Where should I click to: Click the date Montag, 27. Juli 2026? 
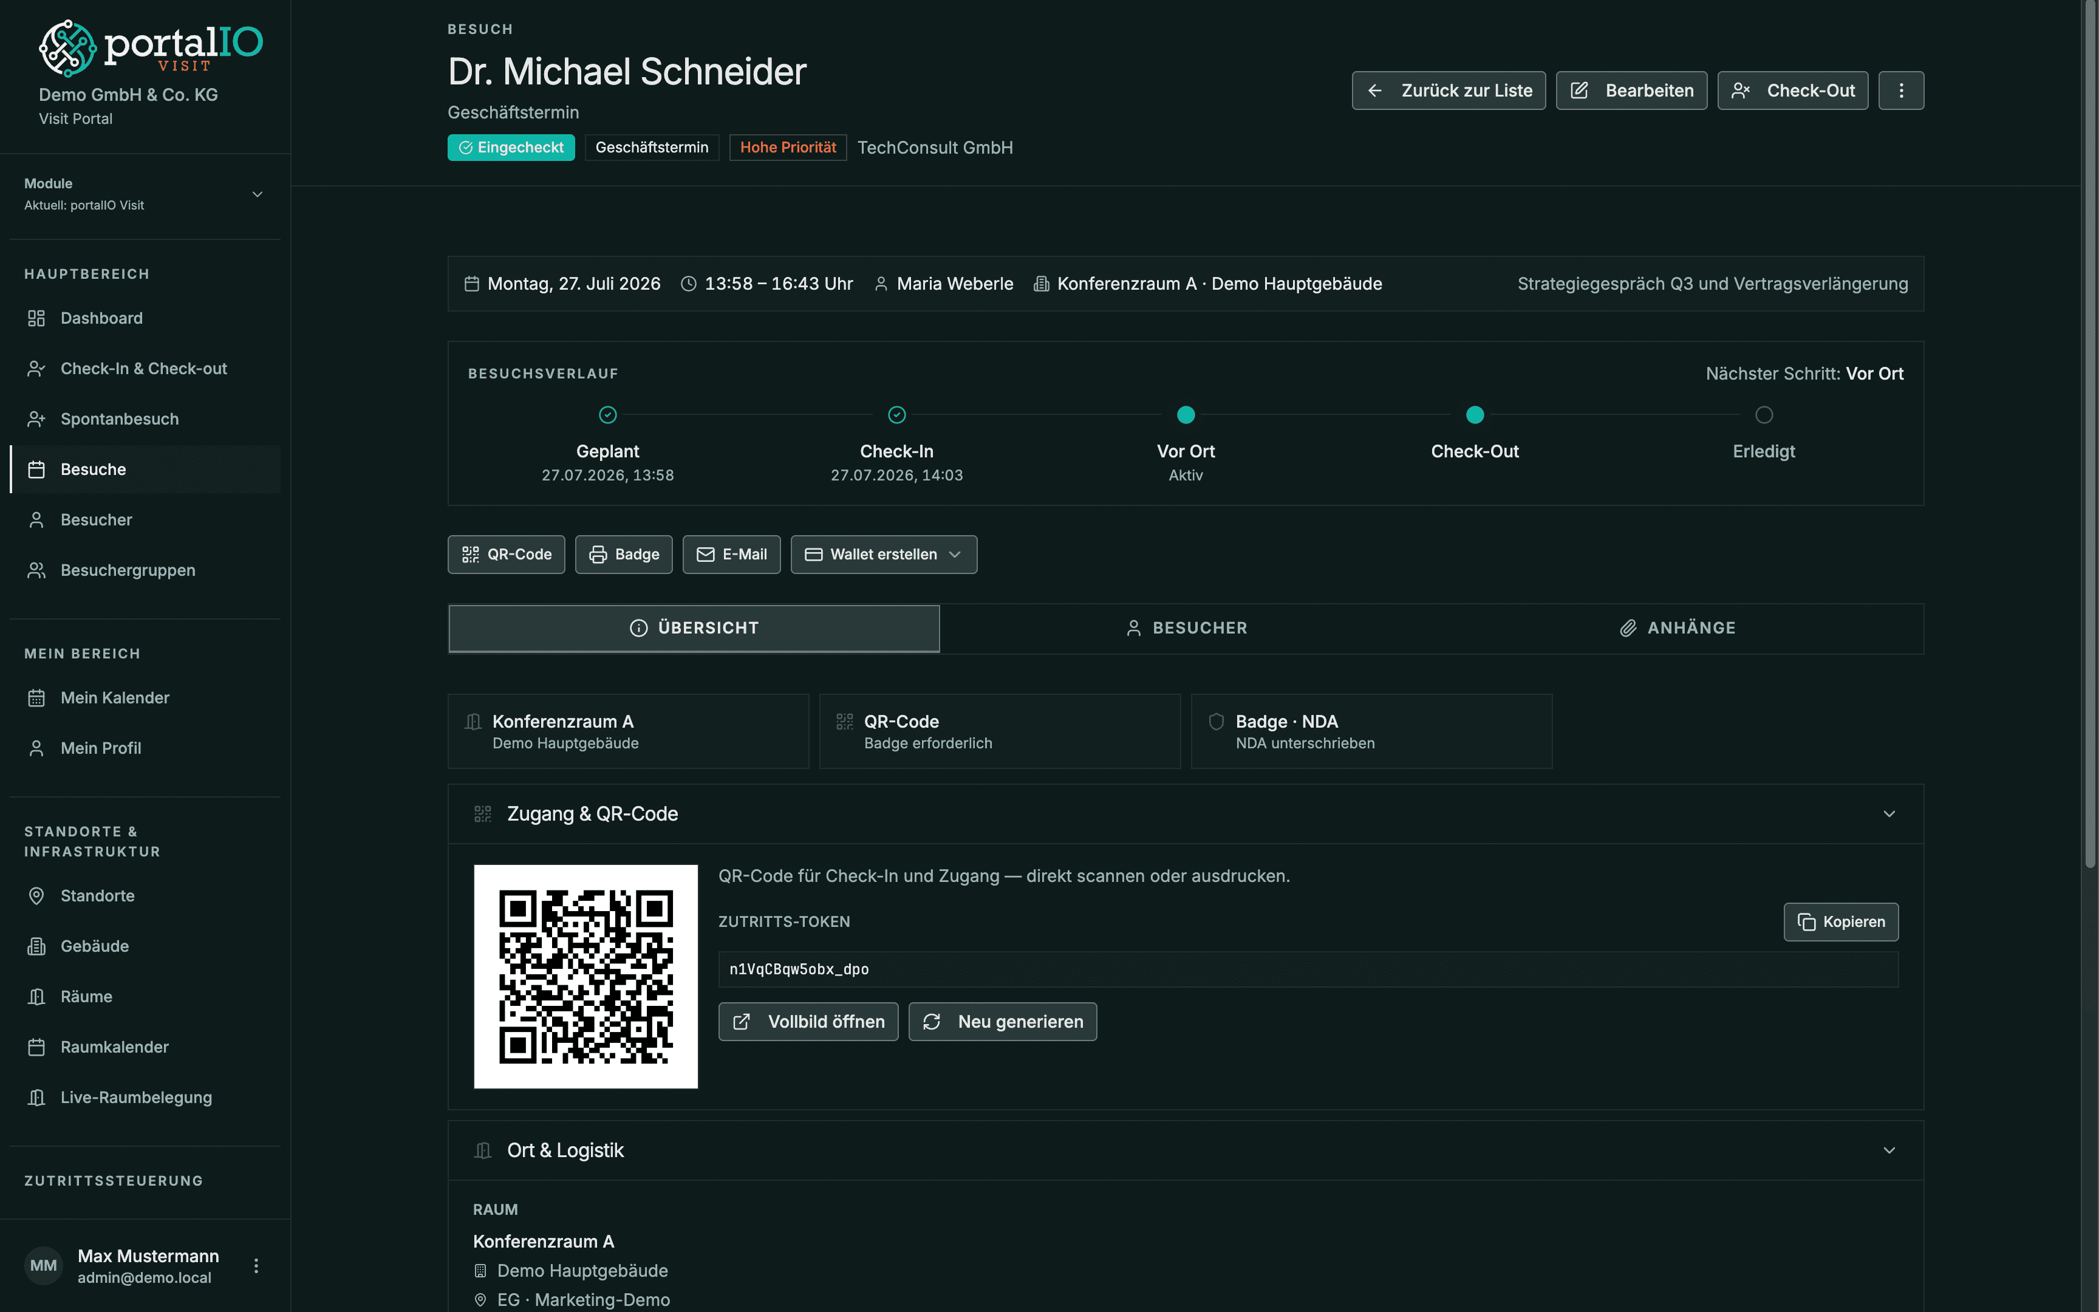(573, 284)
